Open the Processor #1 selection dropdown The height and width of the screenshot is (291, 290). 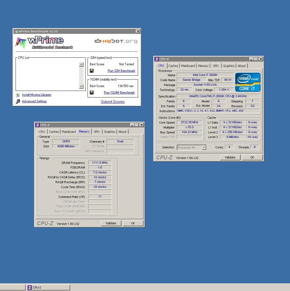click(x=204, y=147)
